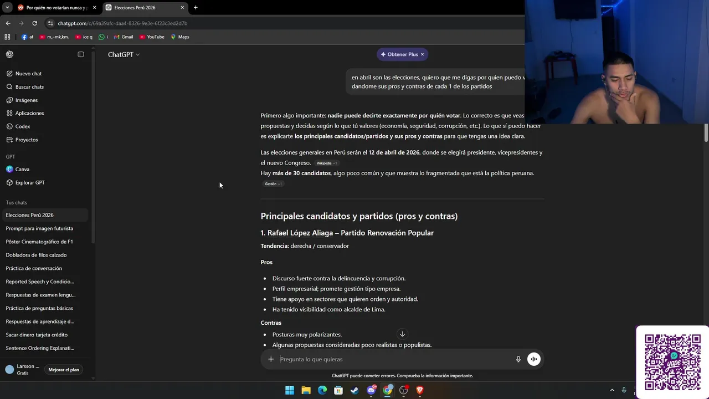Viewport: 709px width, 399px height.
Task: Open the Rafael López Aliaga link
Action: tap(300, 233)
